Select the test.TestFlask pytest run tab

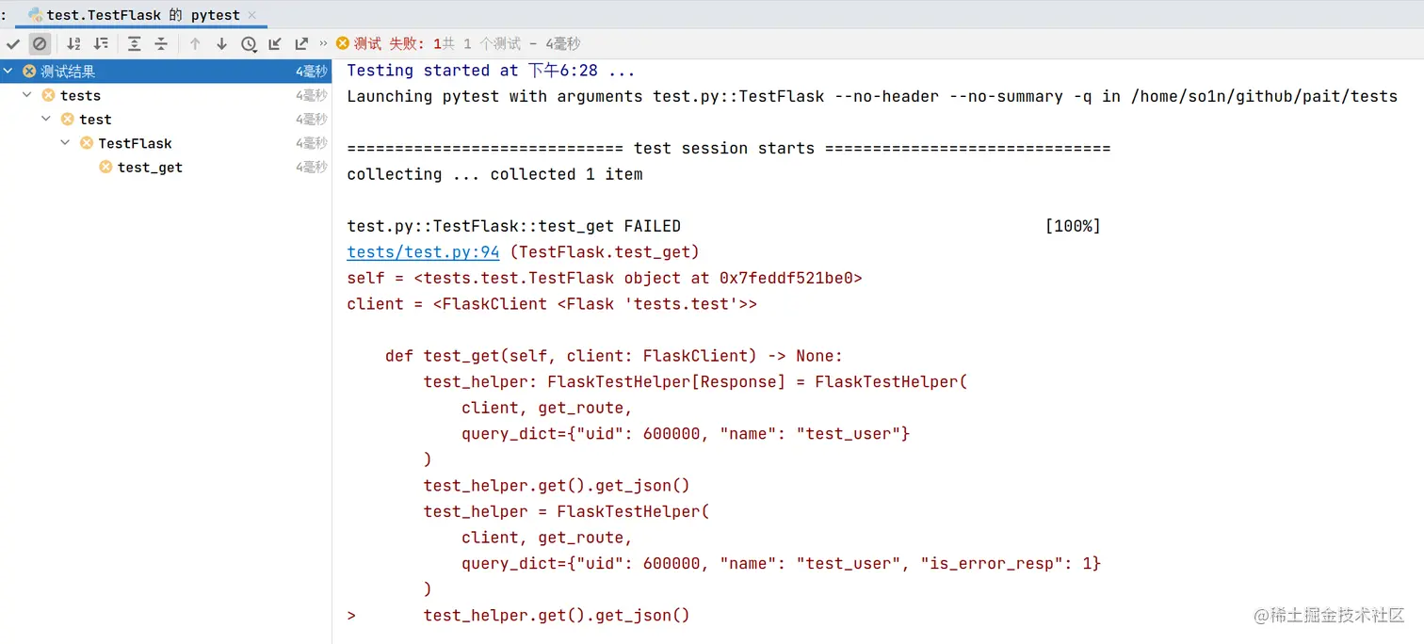pos(142,15)
